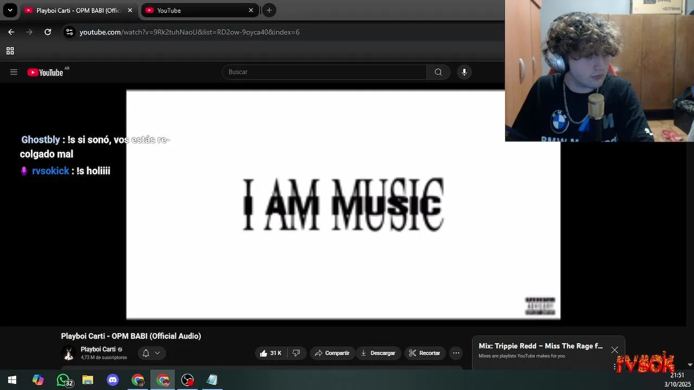The height and width of the screenshot is (390, 694).
Task: Click the I AM MUSIC video player
Action: click(x=343, y=205)
